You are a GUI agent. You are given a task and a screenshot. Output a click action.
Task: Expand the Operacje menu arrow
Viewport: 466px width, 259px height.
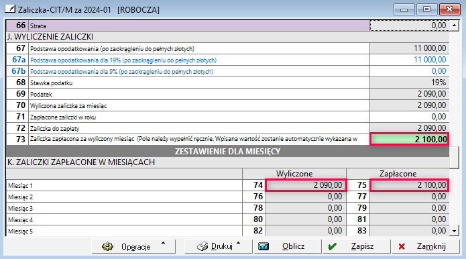point(163,243)
